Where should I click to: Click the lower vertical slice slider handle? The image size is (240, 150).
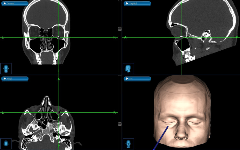120,124
